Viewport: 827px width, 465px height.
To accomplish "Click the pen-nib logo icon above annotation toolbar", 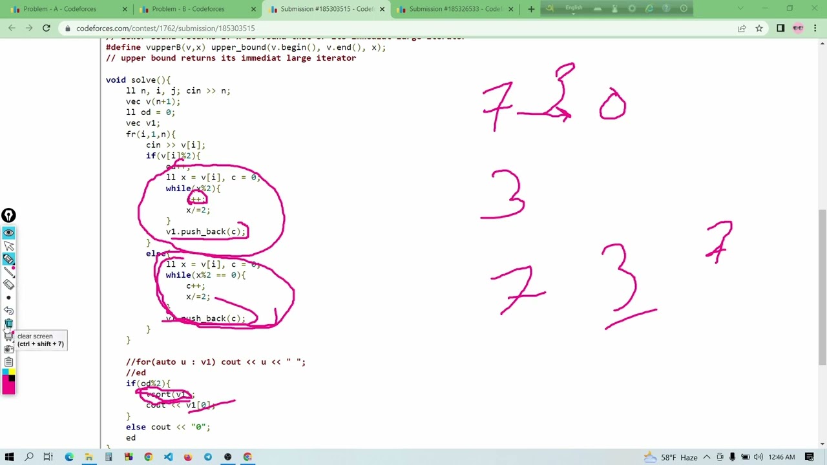I will (x=8, y=215).
